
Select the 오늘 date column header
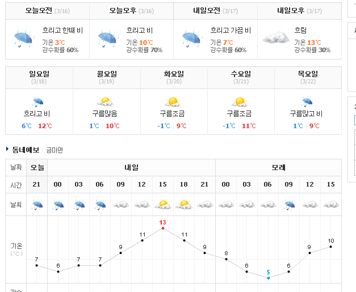pyautogui.click(x=37, y=167)
